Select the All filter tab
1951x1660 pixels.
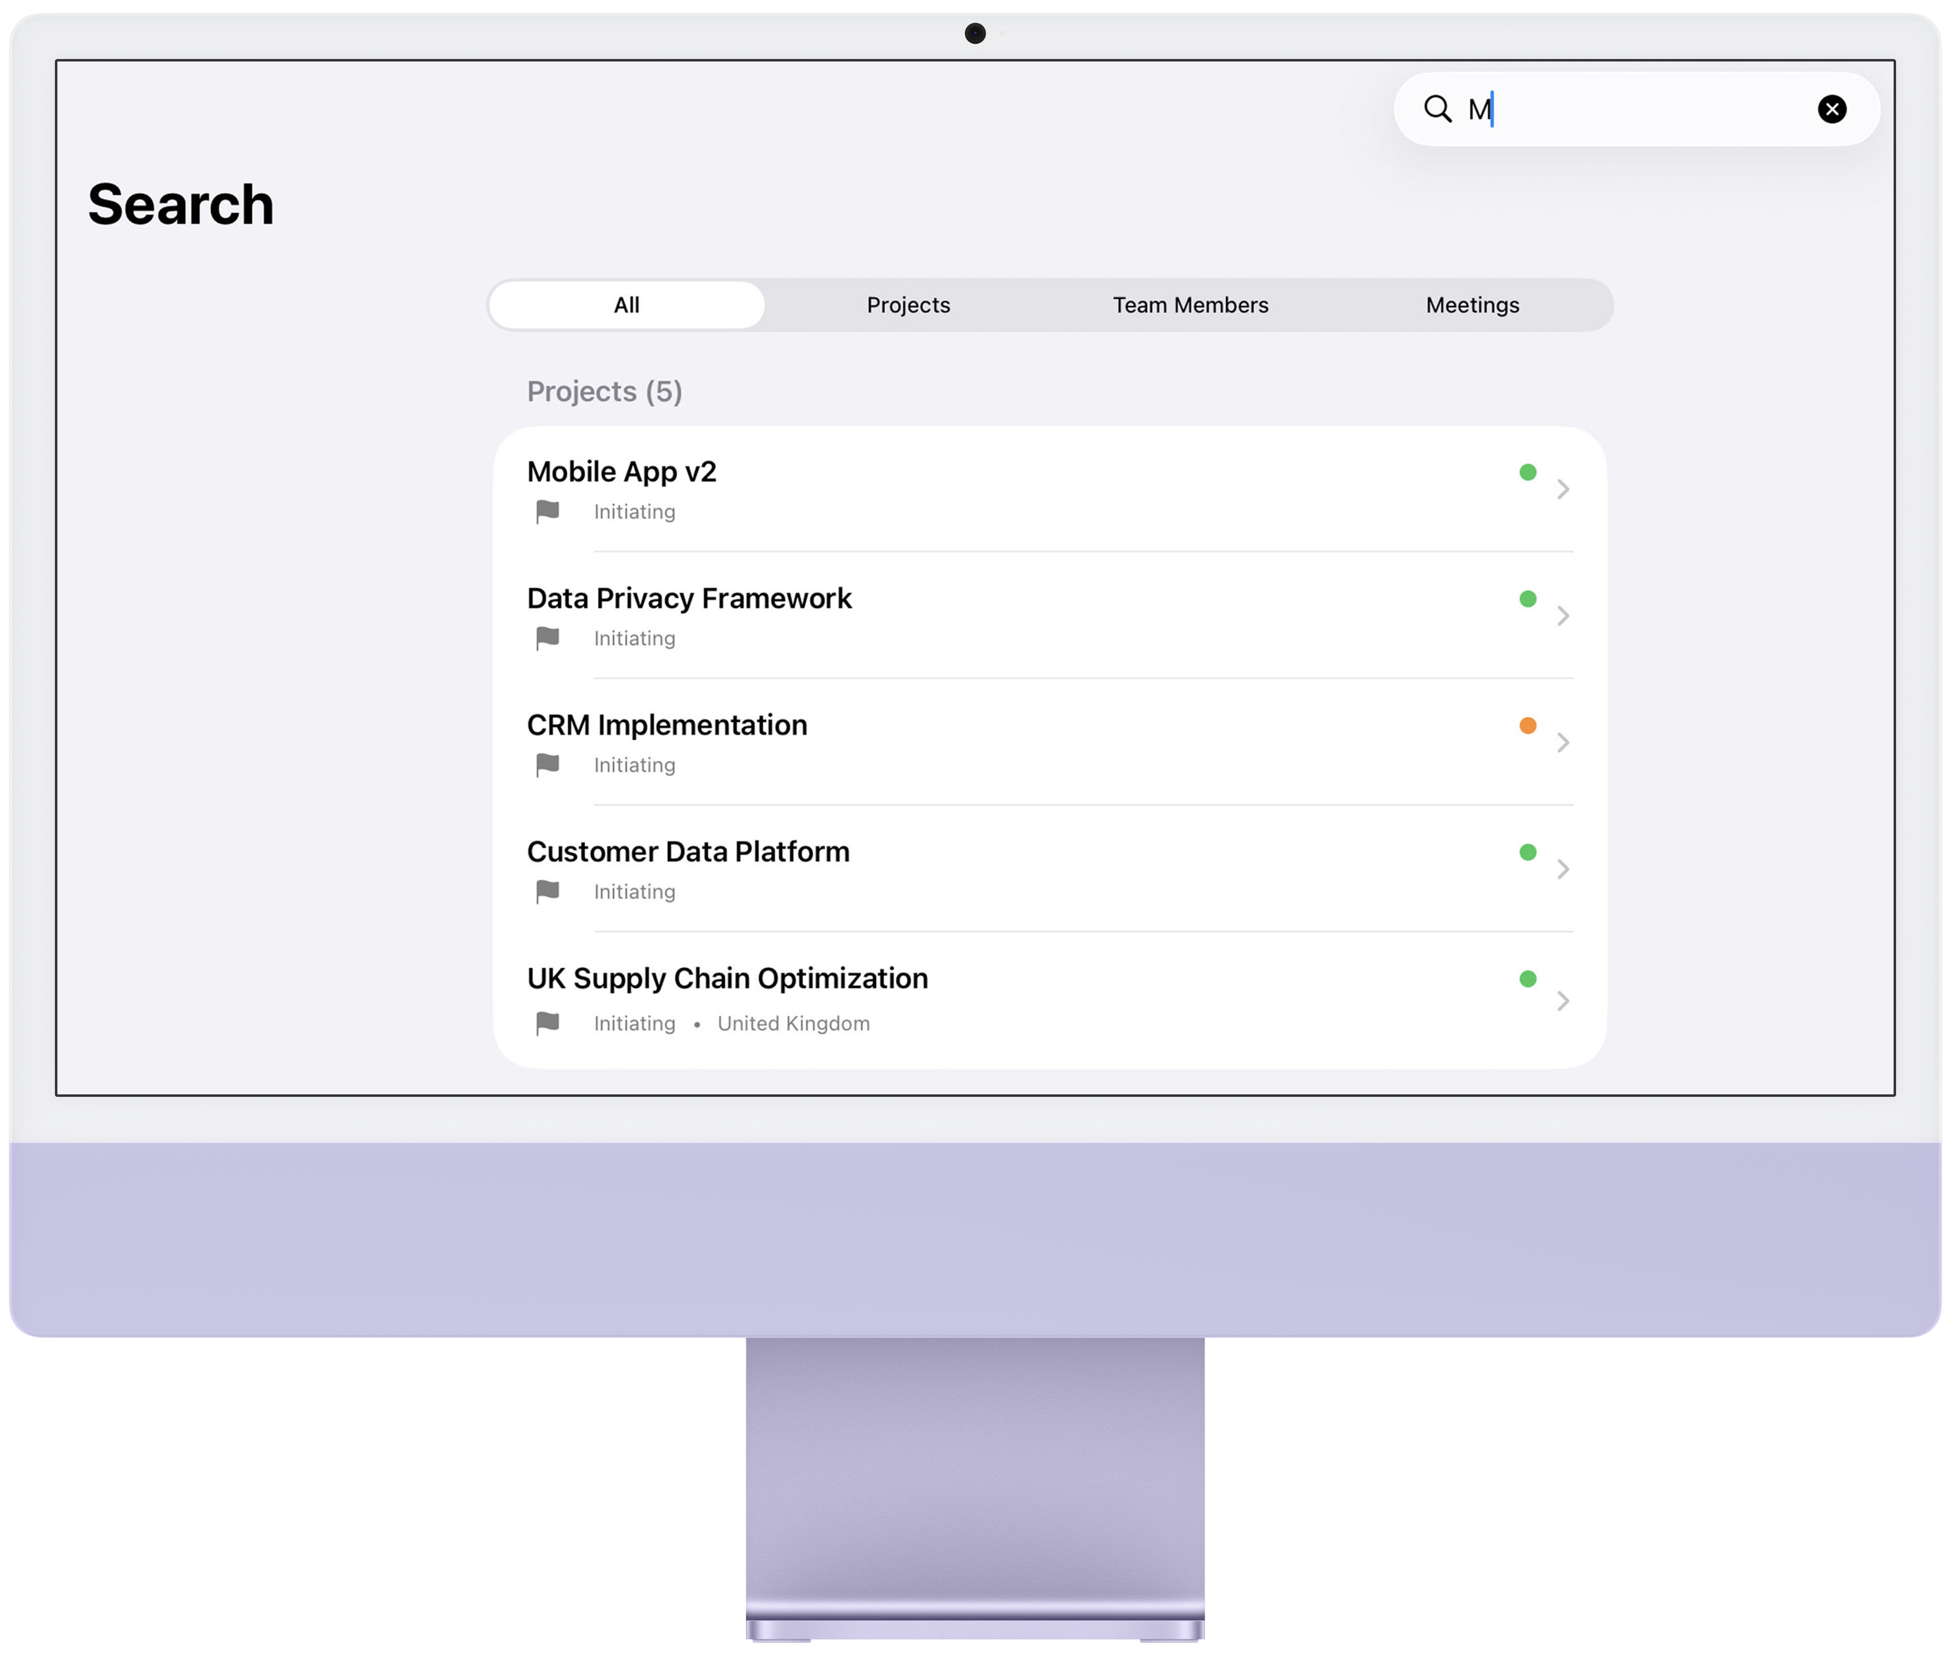pos(627,305)
